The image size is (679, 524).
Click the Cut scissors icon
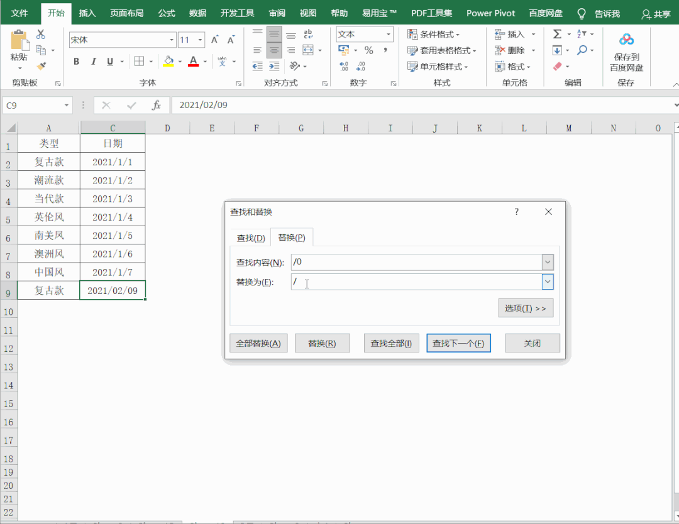pyautogui.click(x=41, y=35)
